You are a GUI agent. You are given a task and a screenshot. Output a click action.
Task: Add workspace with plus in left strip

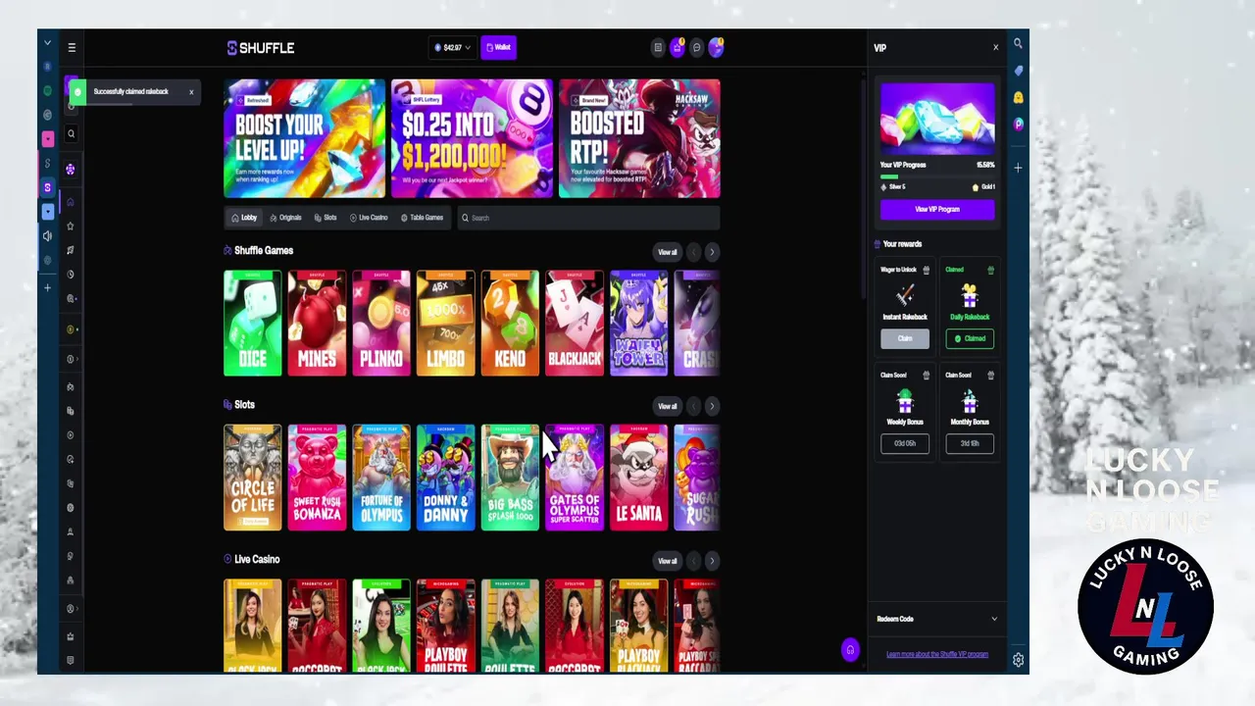point(47,288)
